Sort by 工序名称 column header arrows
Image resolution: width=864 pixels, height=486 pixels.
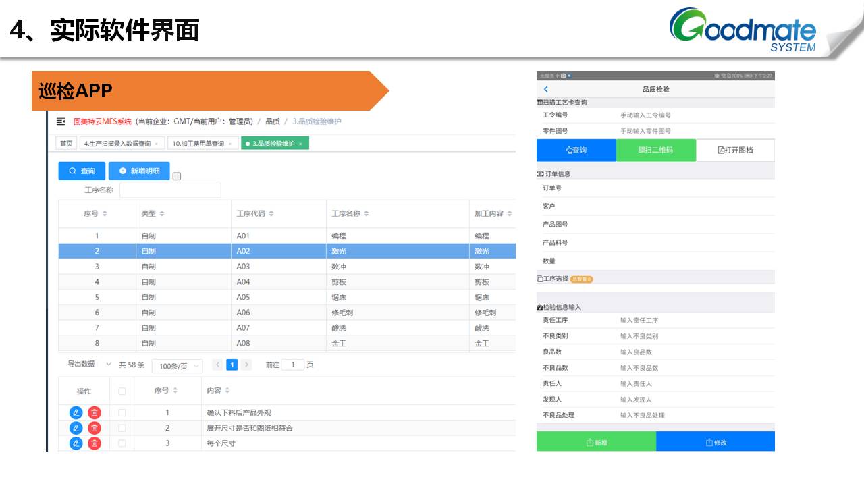(367, 214)
